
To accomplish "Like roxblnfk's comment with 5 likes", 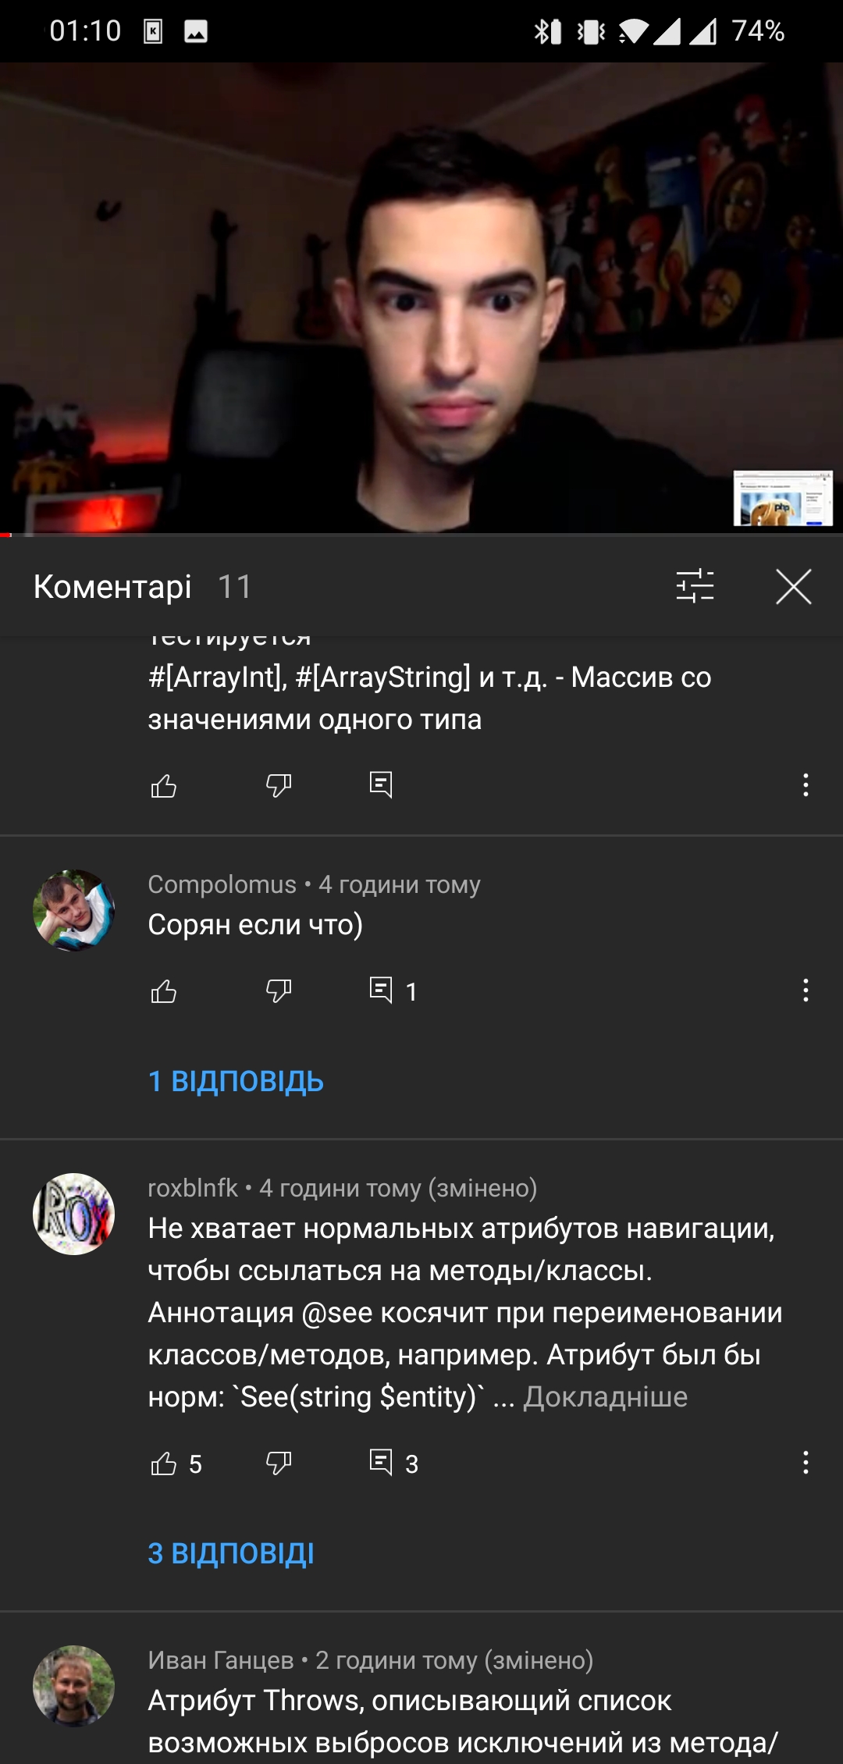I will pyautogui.click(x=163, y=1463).
